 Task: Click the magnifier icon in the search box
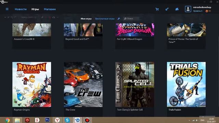coord(125,18)
